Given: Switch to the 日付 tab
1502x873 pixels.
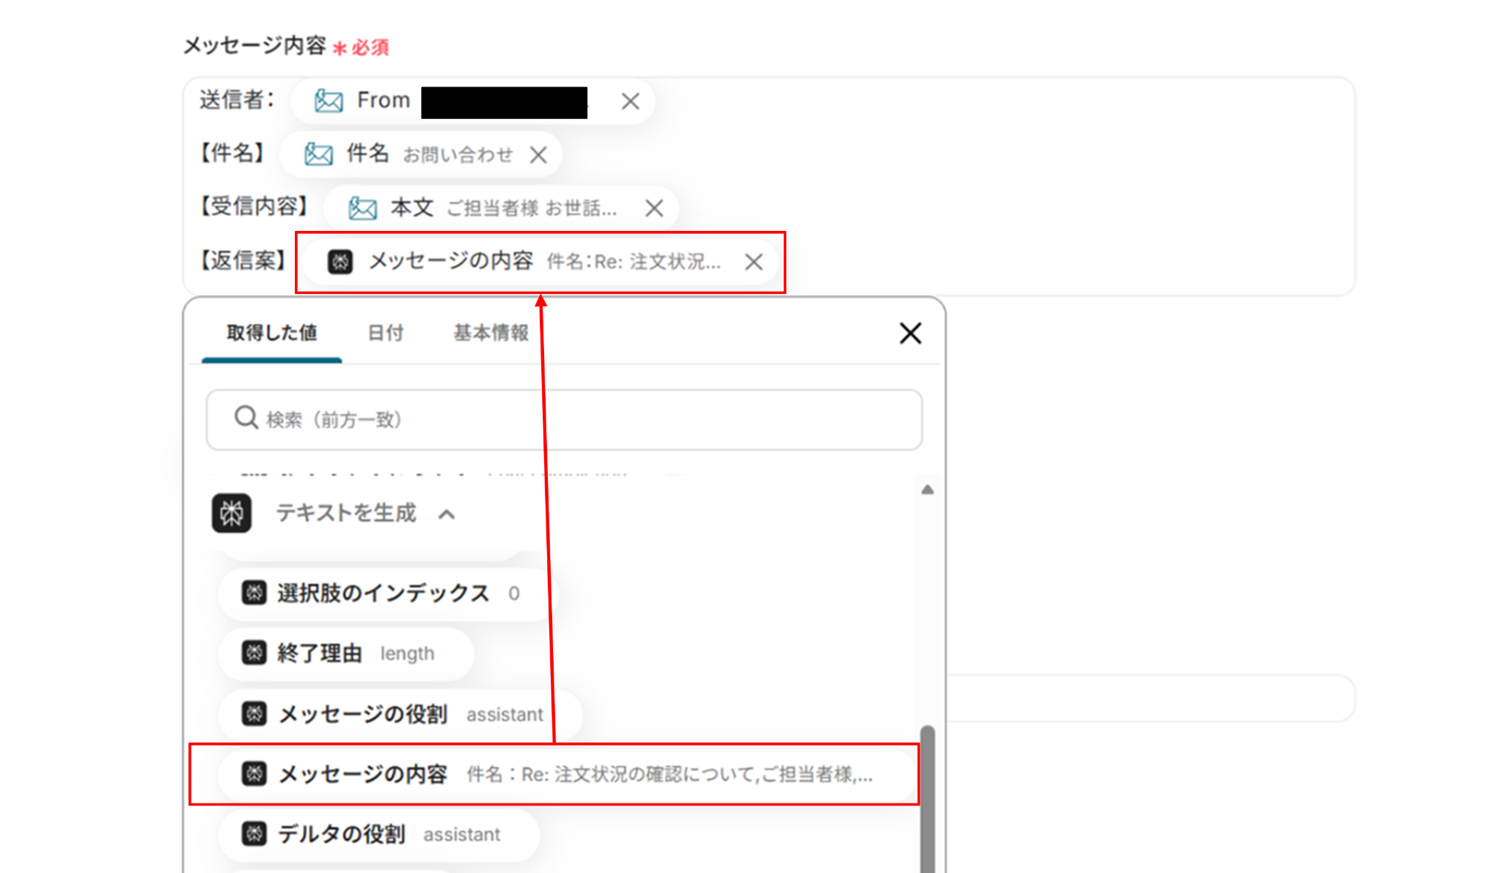Looking at the screenshot, I should (386, 334).
